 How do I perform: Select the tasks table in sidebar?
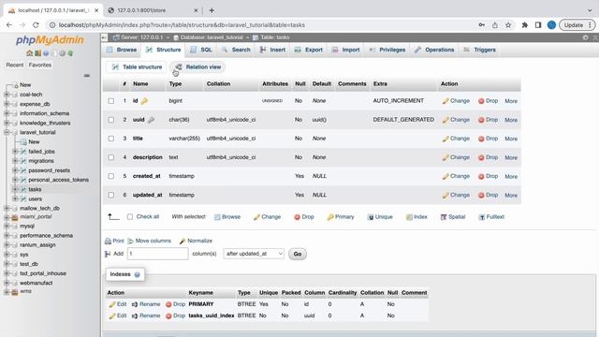click(35, 189)
